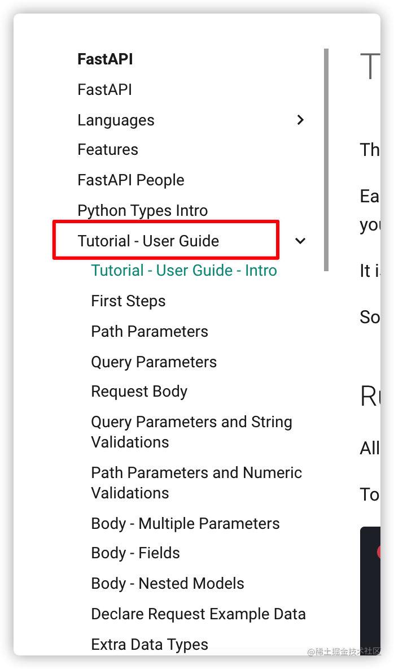Open the First Steps page

click(128, 301)
